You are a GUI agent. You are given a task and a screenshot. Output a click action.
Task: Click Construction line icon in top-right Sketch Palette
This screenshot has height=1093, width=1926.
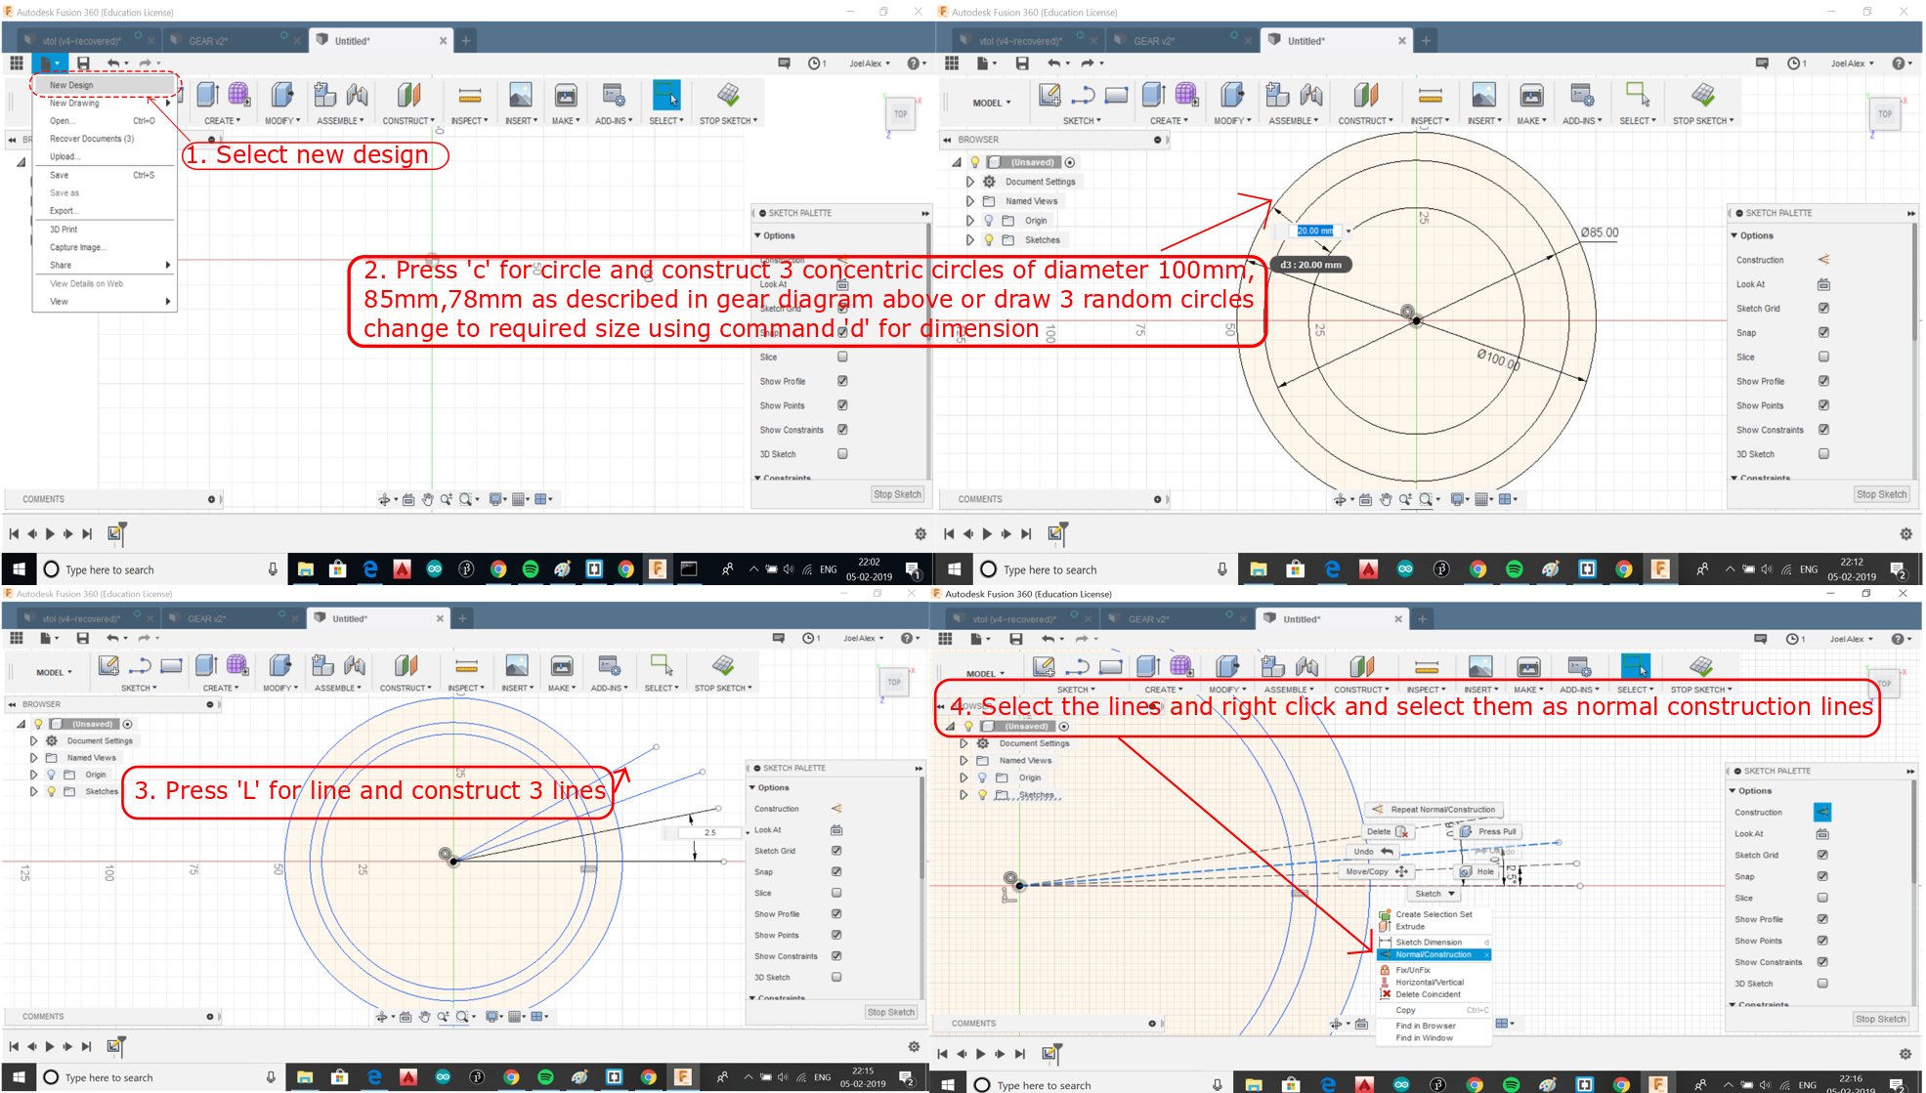point(1823,260)
